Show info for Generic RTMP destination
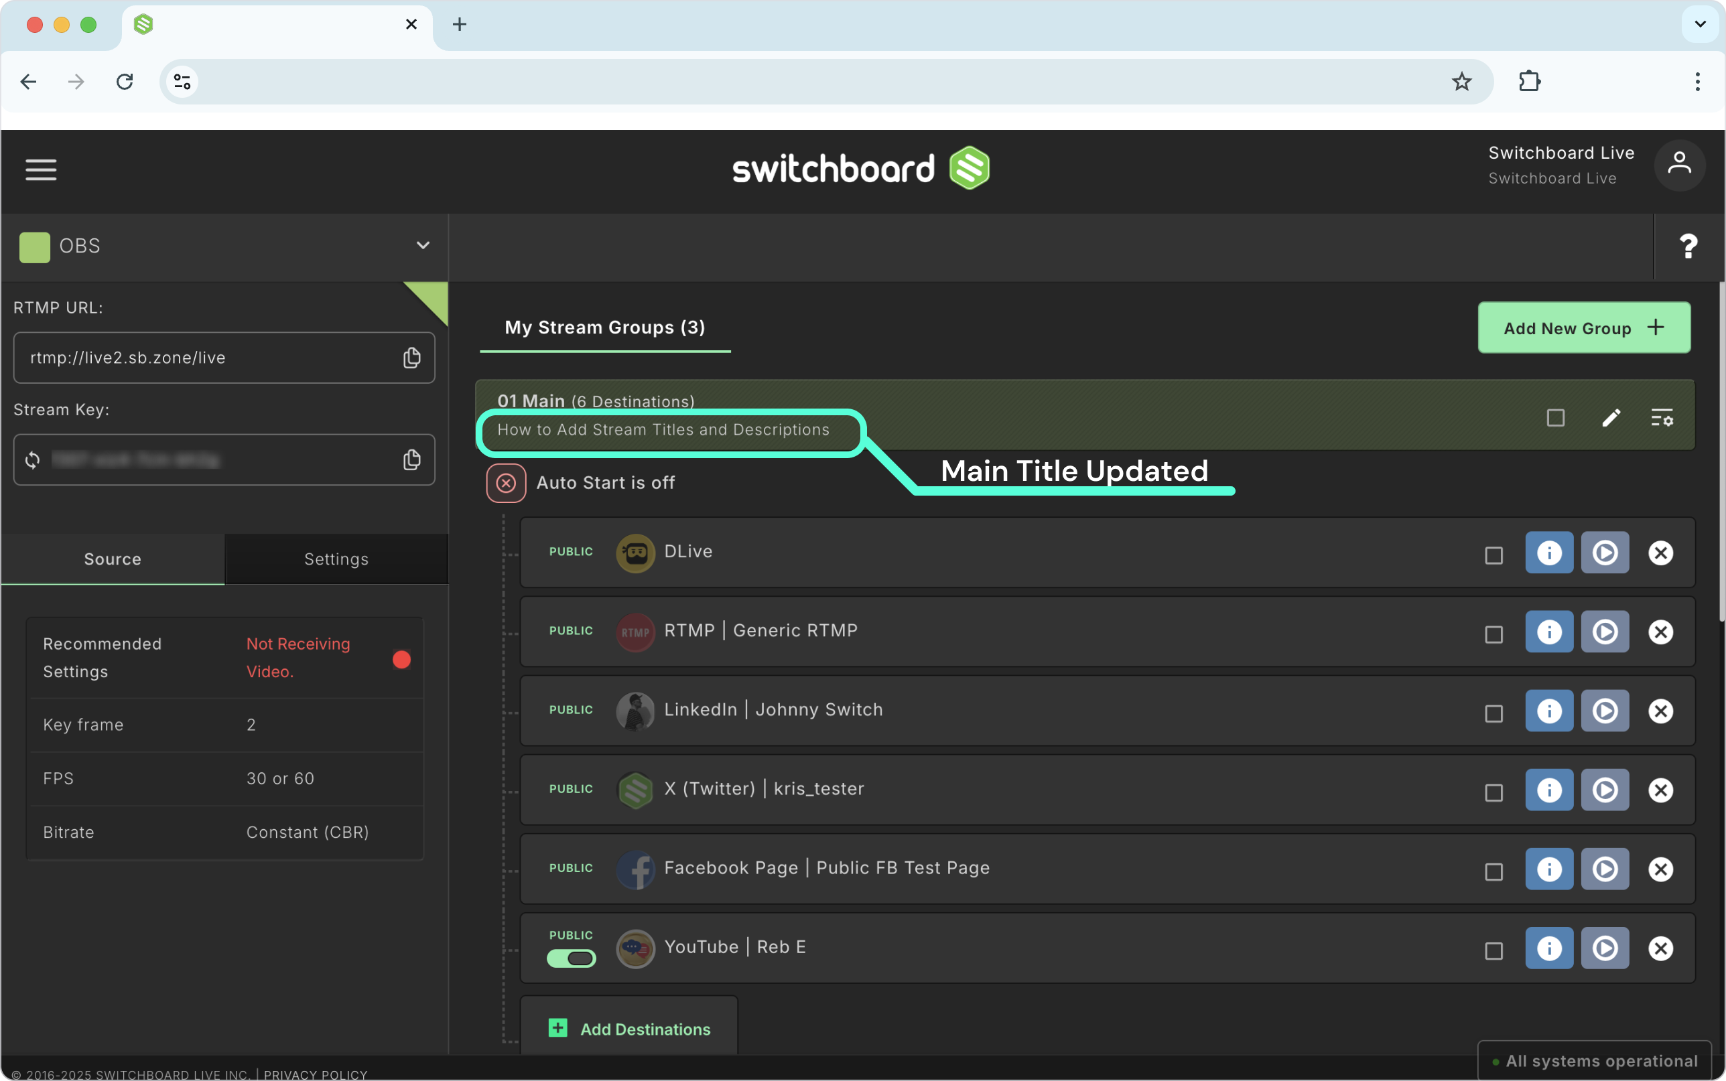The width and height of the screenshot is (1726, 1081). (1549, 632)
